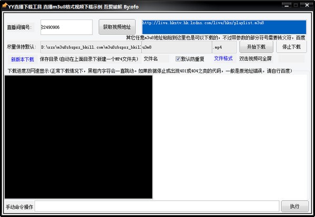Click the app icon in title bar
The height and width of the screenshot is (217, 315).
coord(5,6)
